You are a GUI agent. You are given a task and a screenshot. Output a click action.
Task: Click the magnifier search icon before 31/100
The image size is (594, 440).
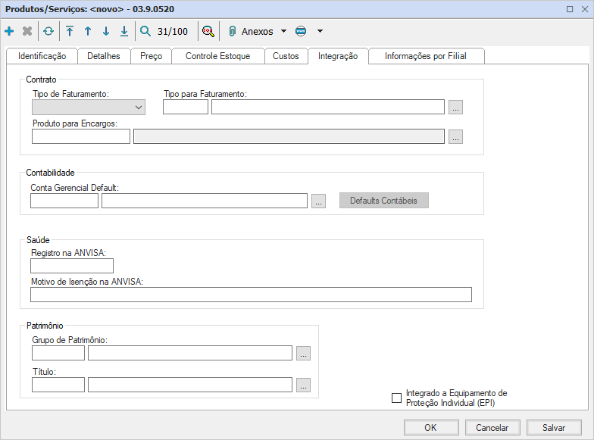pos(145,32)
